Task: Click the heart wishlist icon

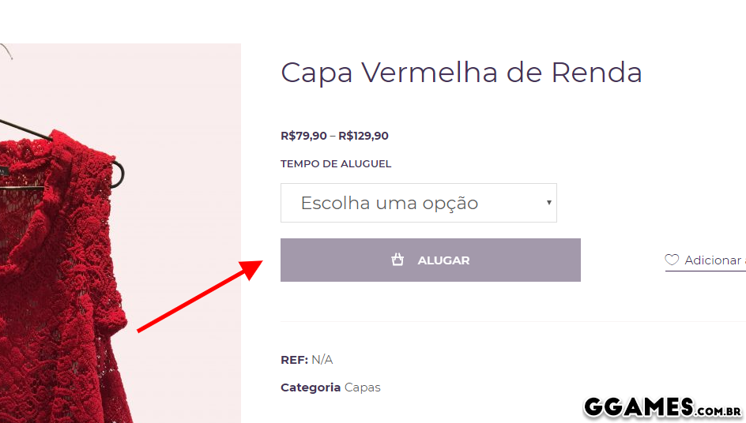Action: 672,260
